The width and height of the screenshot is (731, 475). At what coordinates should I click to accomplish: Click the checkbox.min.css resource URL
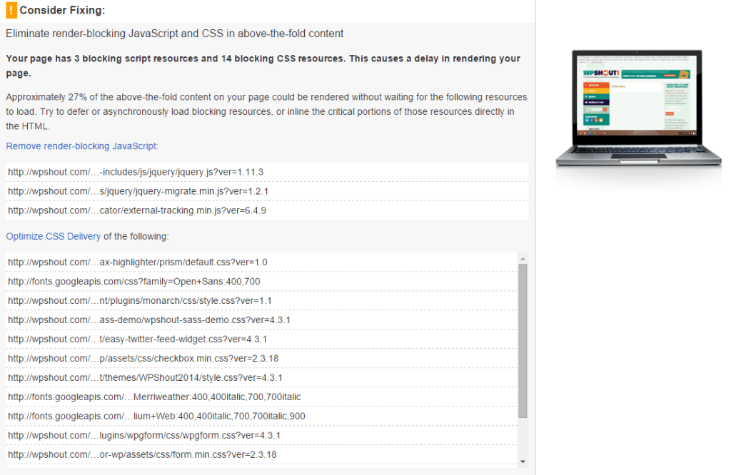pyautogui.click(x=142, y=359)
